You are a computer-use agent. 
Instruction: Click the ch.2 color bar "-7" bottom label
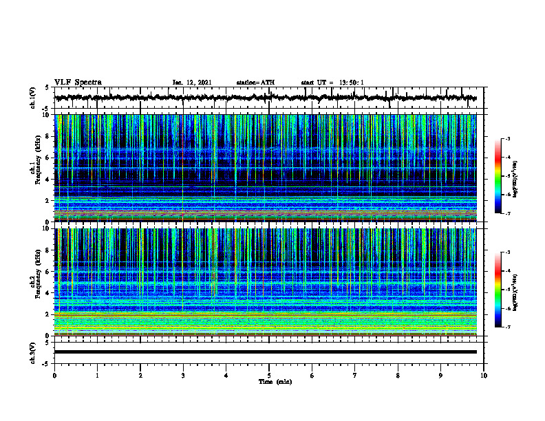pyautogui.click(x=508, y=327)
